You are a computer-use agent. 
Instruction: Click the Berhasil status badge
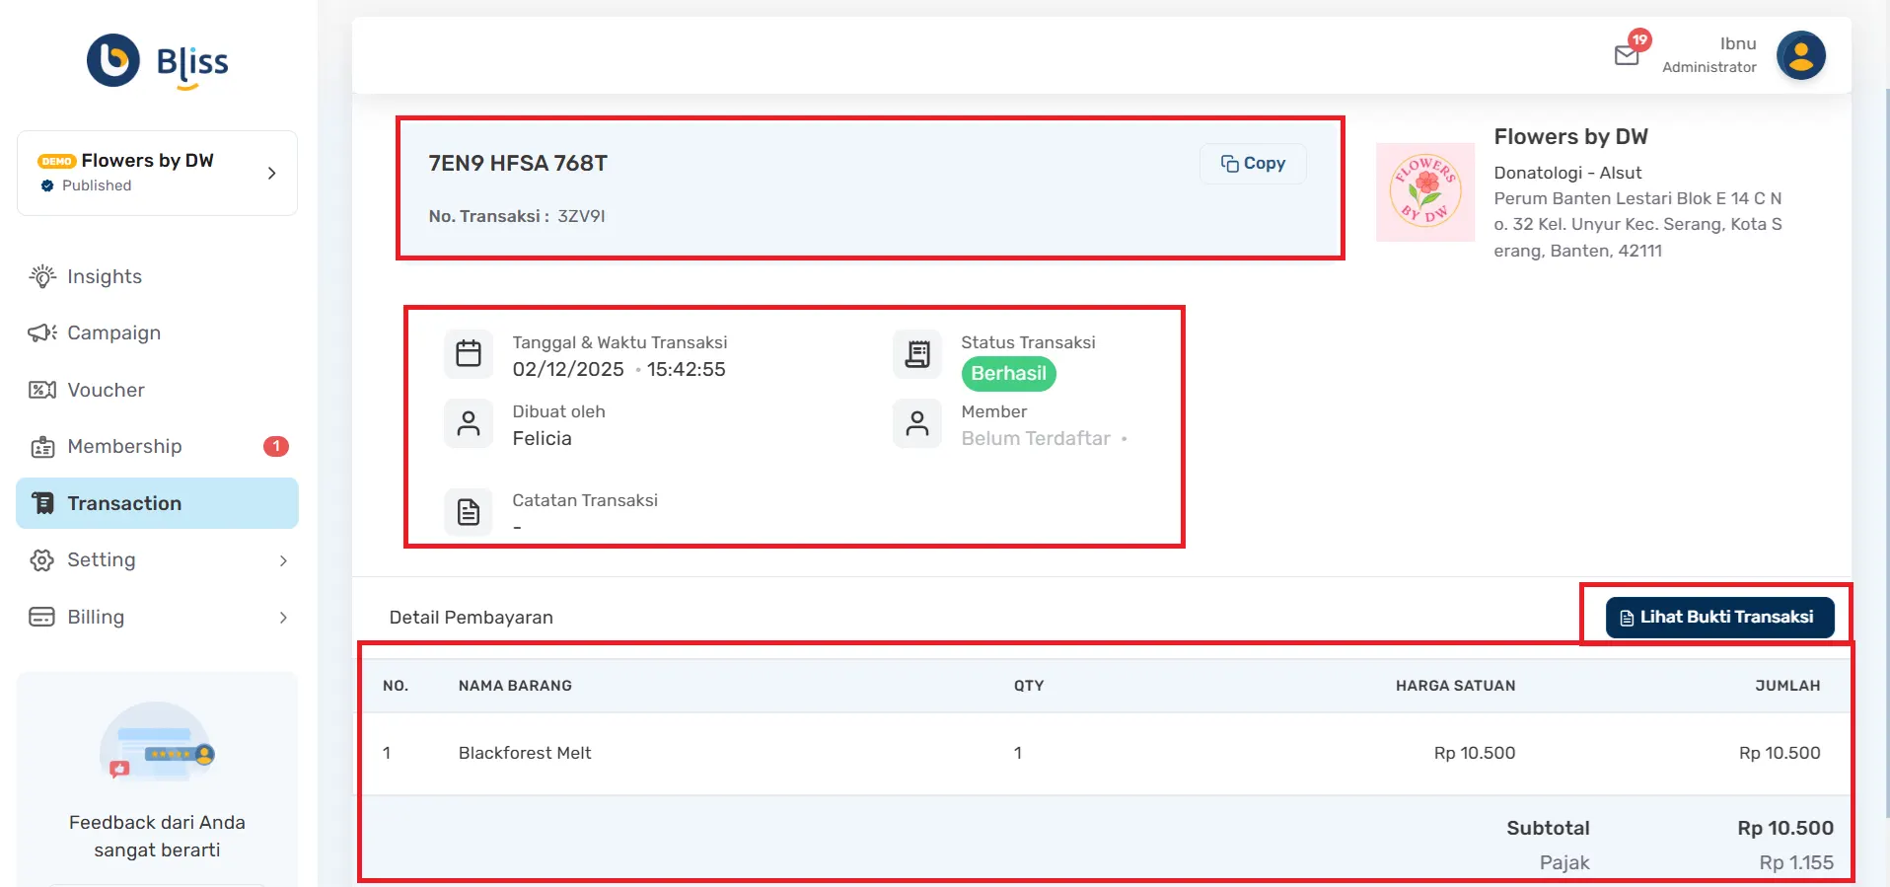1008,374
